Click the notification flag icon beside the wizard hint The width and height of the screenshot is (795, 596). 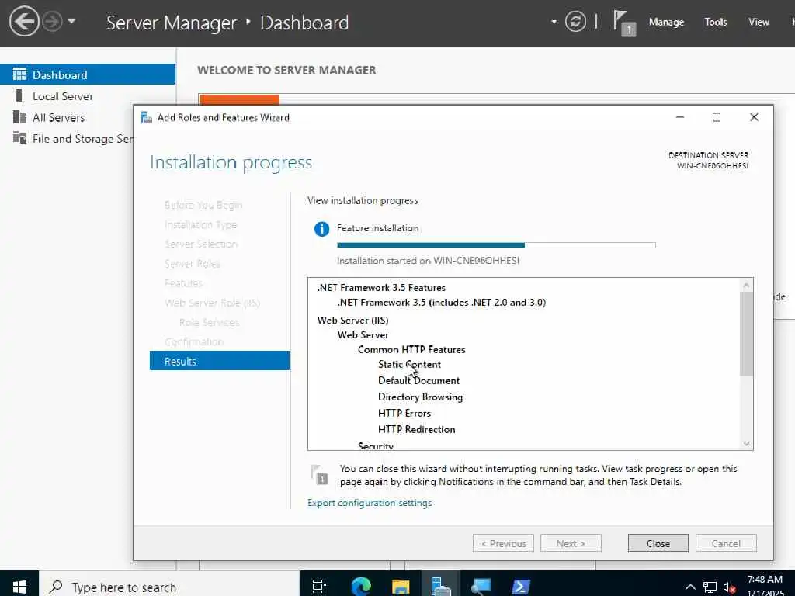click(319, 474)
